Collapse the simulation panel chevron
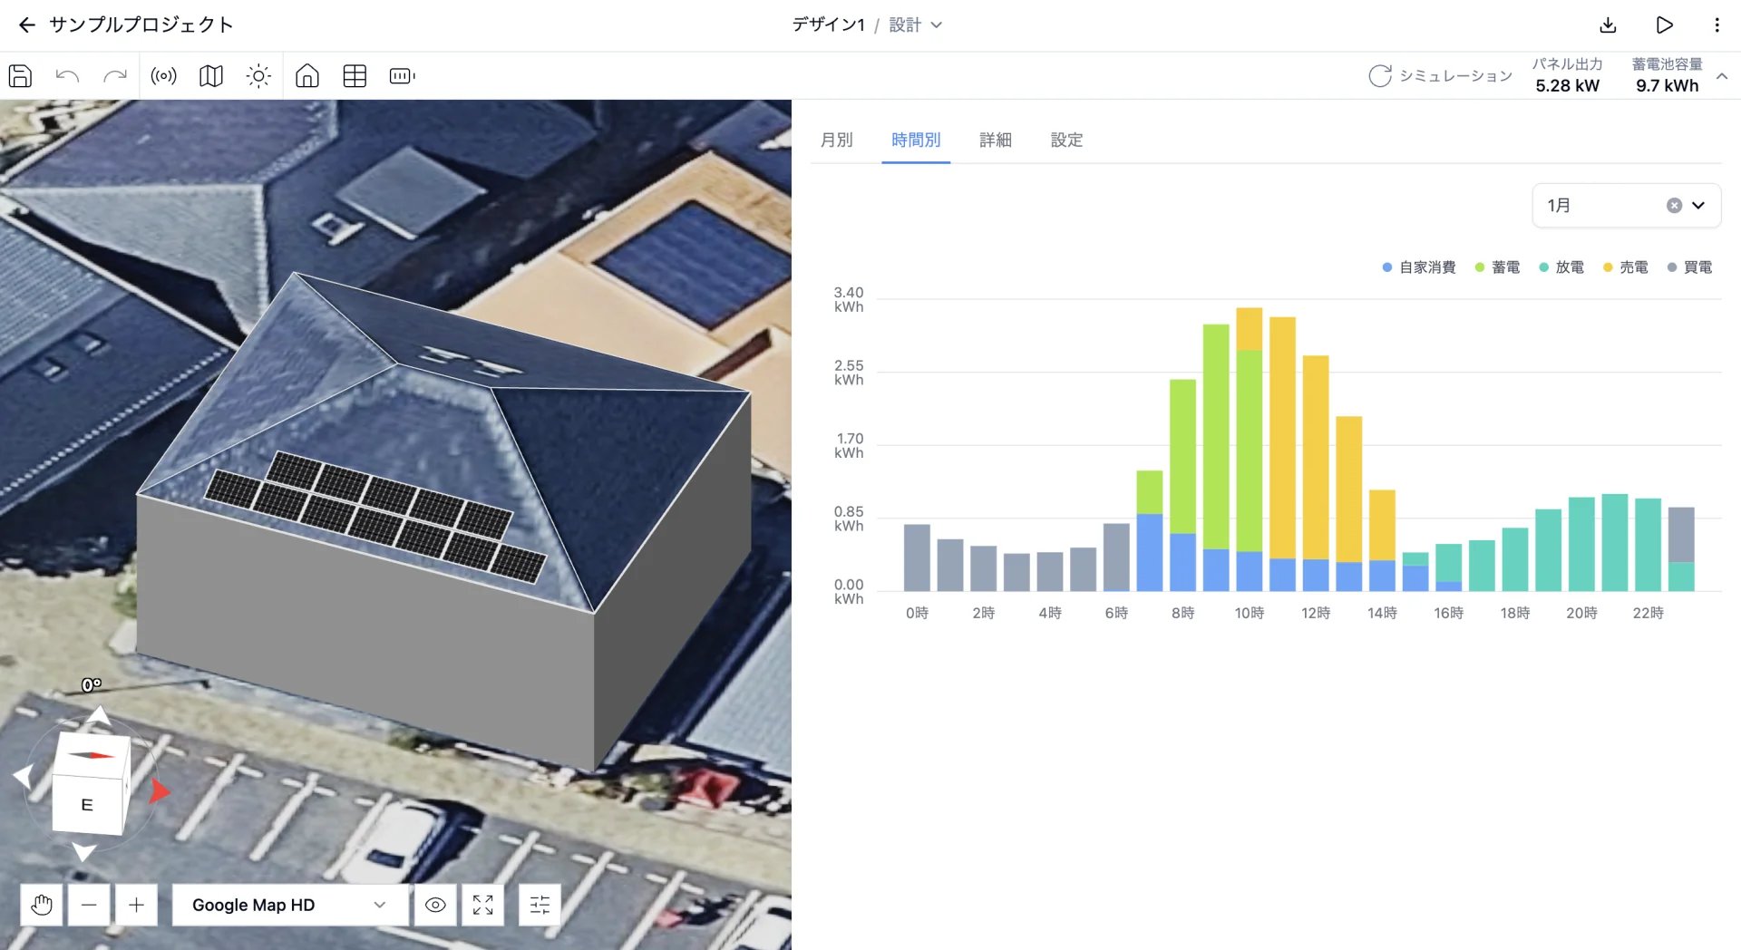 click(x=1722, y=76)
